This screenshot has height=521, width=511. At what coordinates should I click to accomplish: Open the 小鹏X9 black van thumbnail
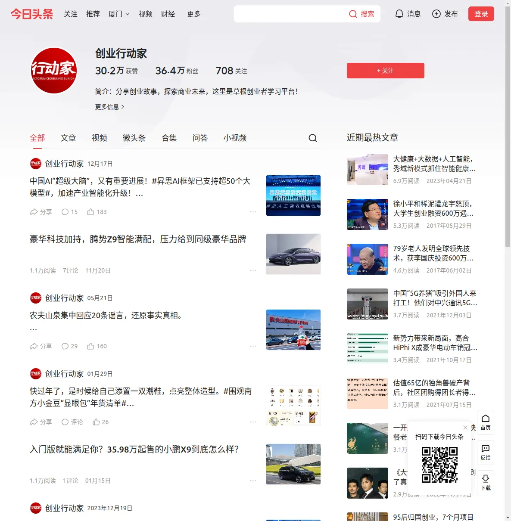293,464
